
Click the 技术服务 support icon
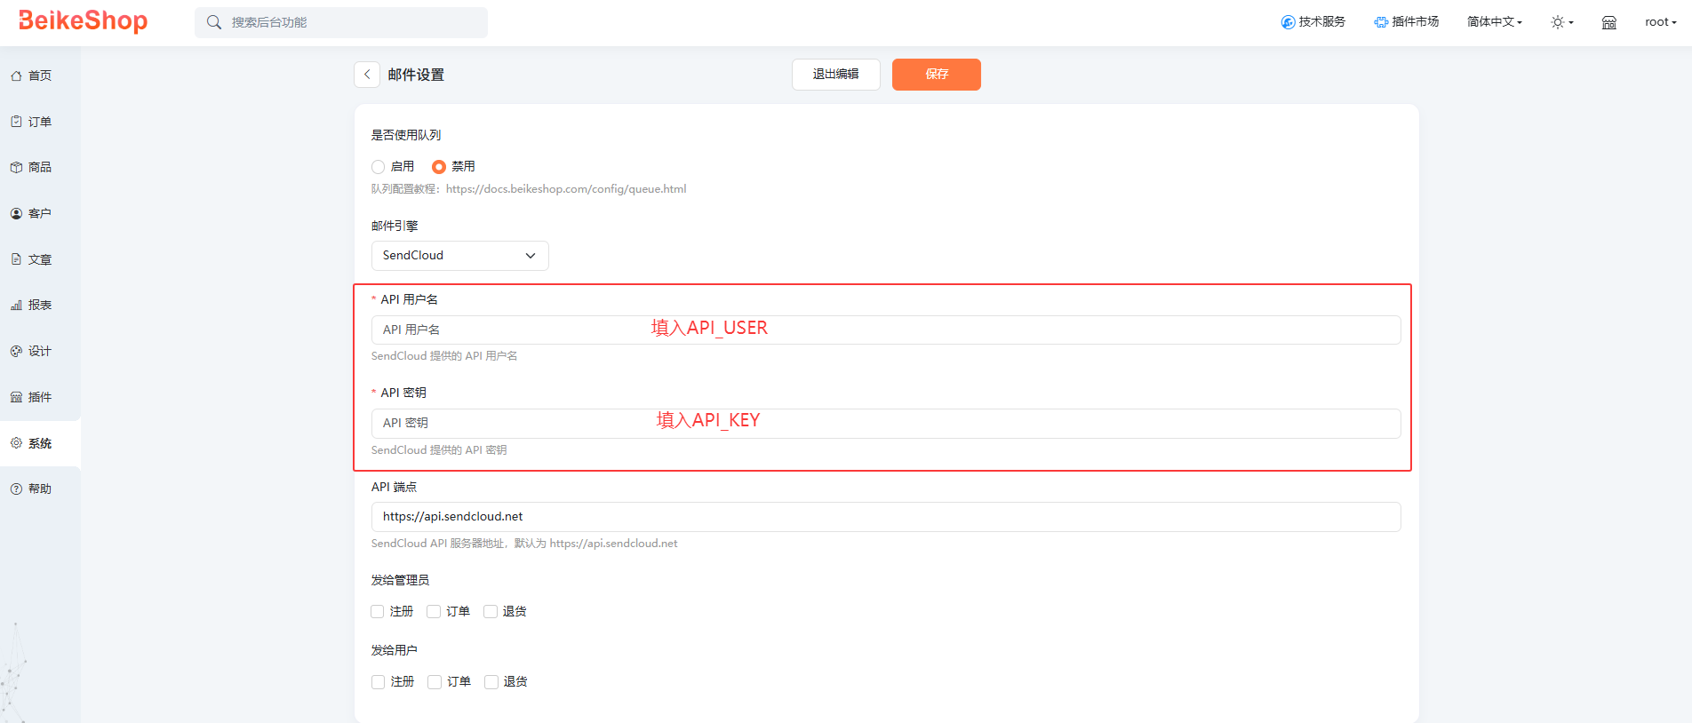tap(1288, 22)
